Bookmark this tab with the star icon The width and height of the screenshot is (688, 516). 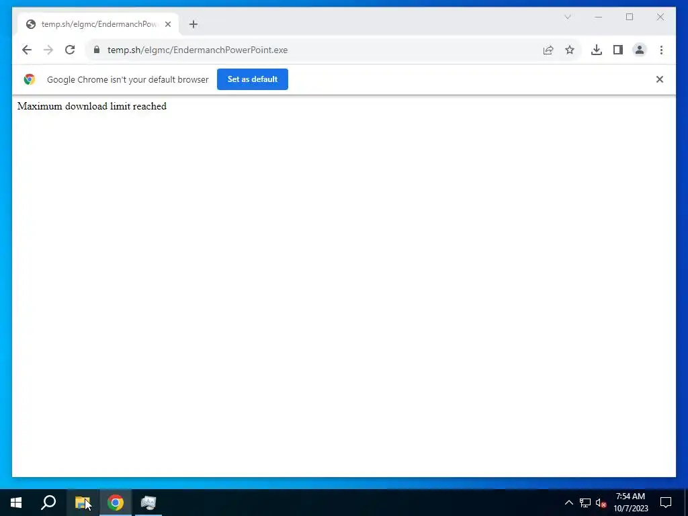(570, 50)
